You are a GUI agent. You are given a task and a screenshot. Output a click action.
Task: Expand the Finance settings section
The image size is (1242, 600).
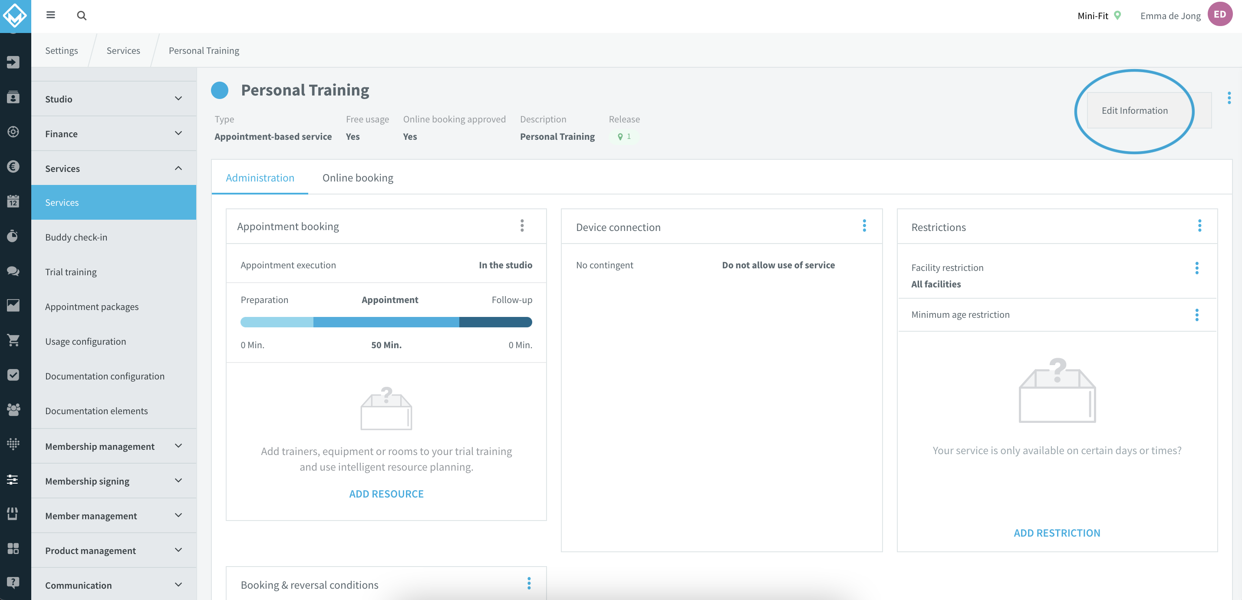click(x=114, y=134)
